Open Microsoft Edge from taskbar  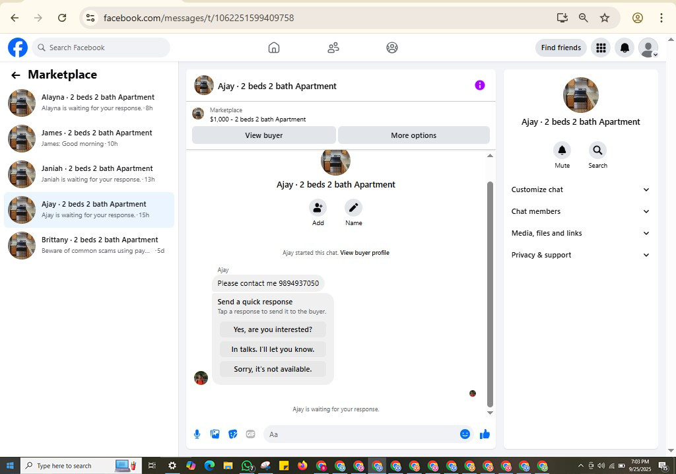pos(209,465)
